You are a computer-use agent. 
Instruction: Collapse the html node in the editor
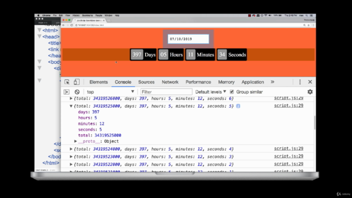[x=40, y=30]
